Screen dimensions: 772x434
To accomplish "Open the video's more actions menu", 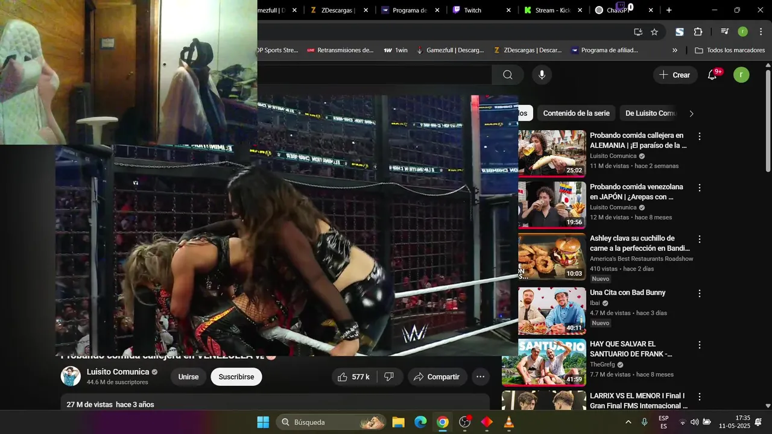I will 480,377.
